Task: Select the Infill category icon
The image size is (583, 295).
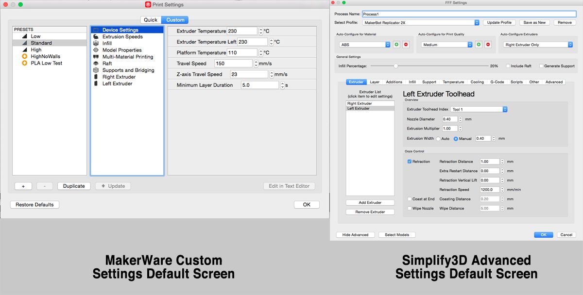Action: [96, 43]
